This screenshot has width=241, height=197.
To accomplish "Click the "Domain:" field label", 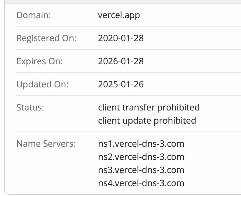I will tap(34, 15).
